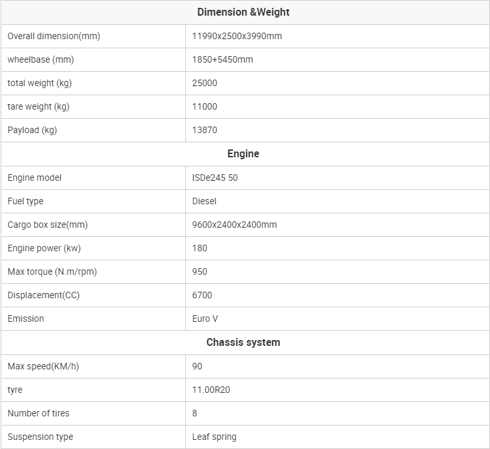Click the displacement value 6700
This screenshot has width=490, height=449.
point(202,295)
